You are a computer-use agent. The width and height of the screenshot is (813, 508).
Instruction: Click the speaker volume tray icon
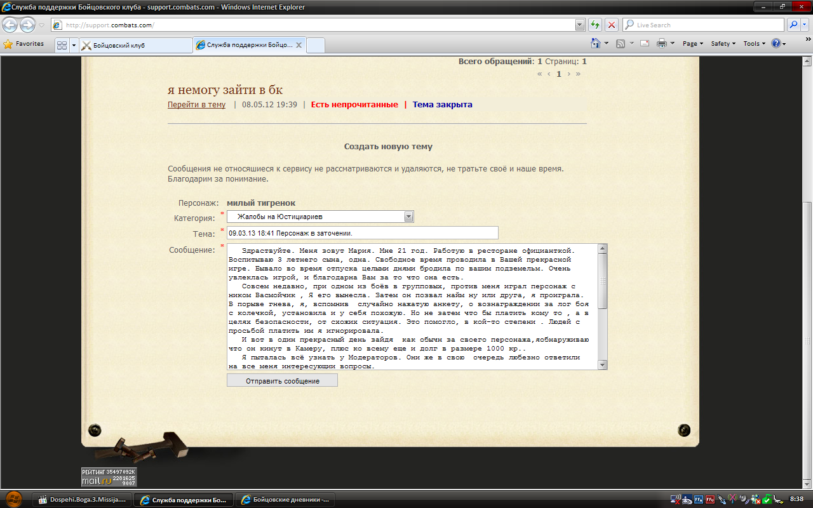coord(744,499)
